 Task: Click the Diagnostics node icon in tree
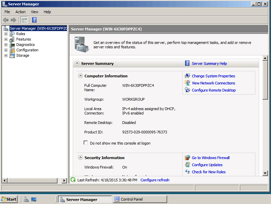[12, 45]
